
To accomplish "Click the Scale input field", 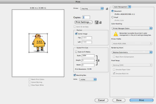I will (x=88, y=56).
